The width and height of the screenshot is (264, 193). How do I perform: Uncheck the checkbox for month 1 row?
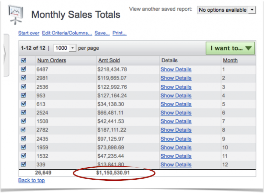tap(23, 69)
